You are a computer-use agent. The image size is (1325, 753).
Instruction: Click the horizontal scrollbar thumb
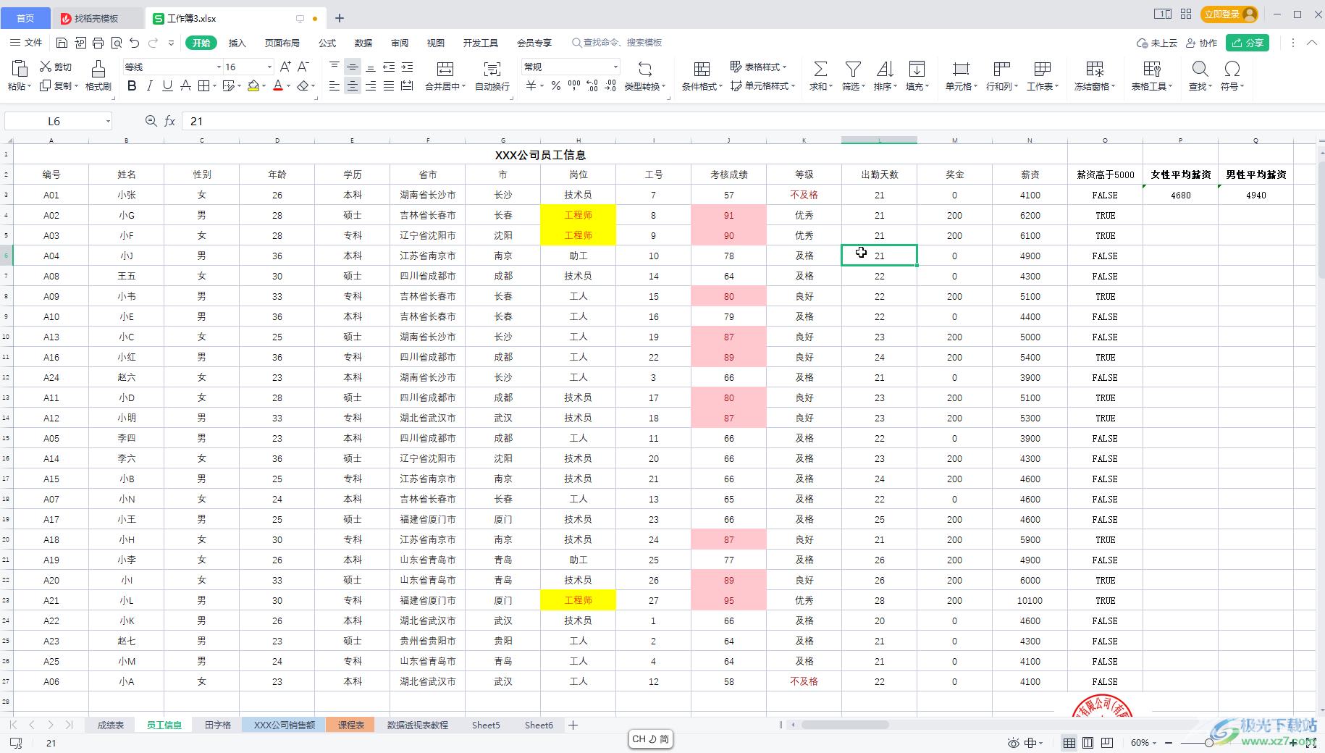pyautogui.click(x=845, y=725)
